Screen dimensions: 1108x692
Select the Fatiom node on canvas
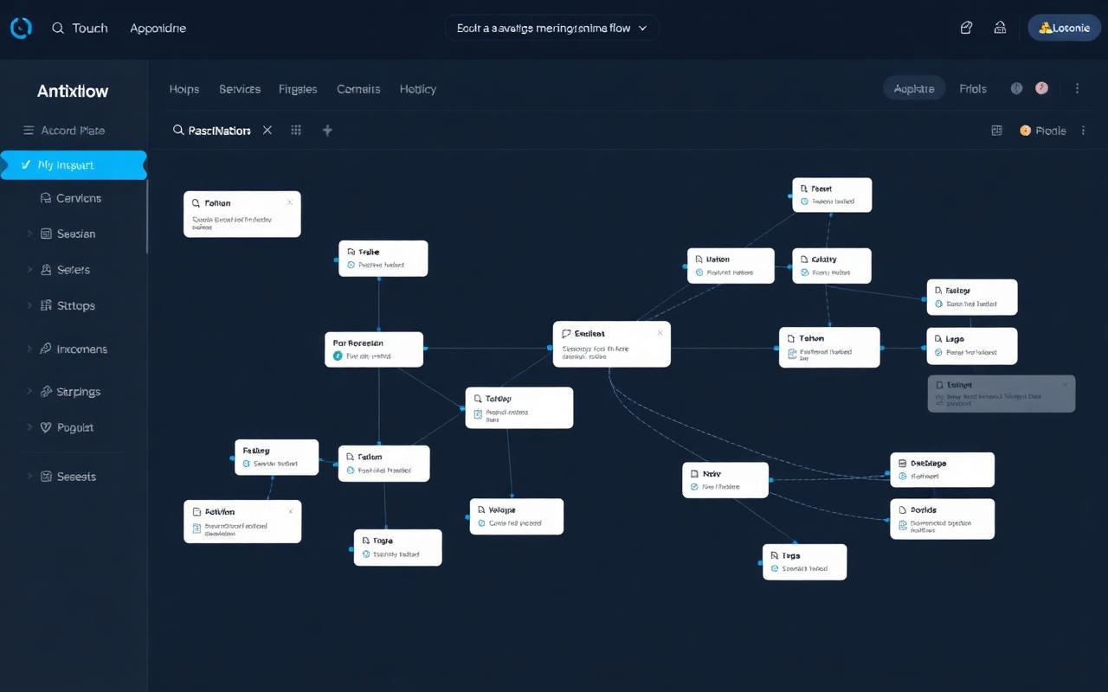384,464
